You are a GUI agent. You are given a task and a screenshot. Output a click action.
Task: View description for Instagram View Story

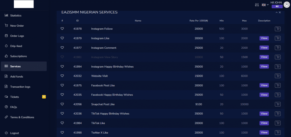point(264,57)
